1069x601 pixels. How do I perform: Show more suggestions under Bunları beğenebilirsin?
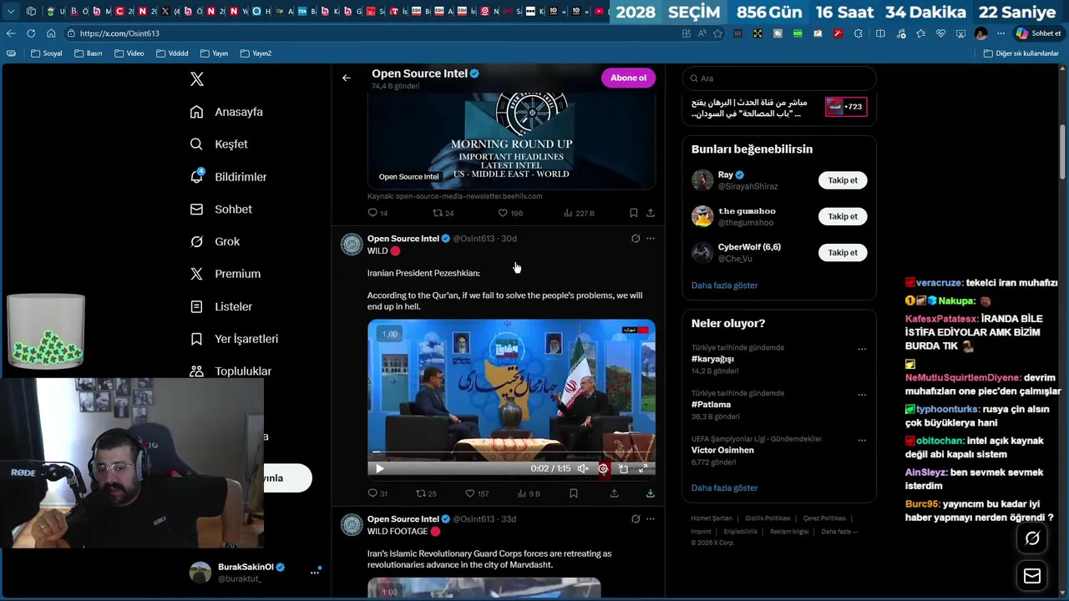(724, 285)
